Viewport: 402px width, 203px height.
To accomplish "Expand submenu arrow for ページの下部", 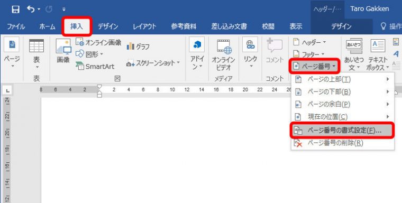I will click(x=388, y=92).
